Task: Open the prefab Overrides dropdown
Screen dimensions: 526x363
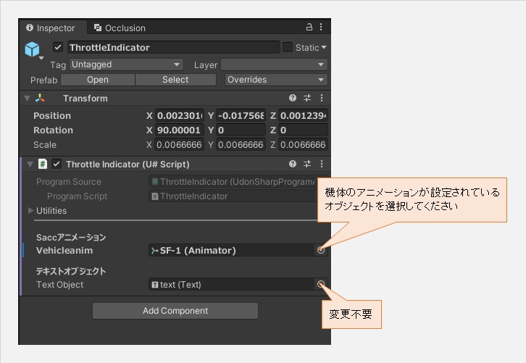Action: (x=276, y=80)
